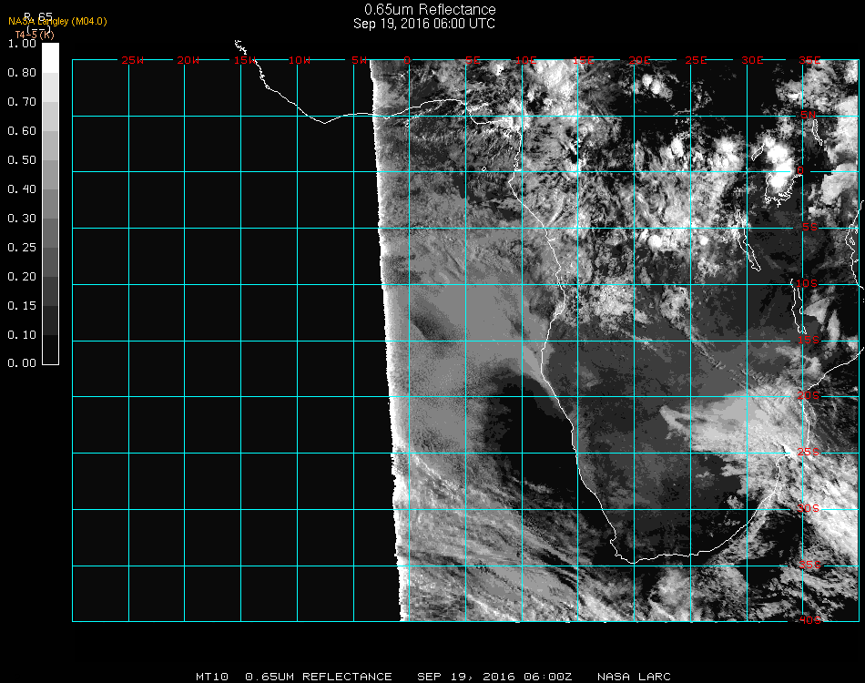Click the 5E longitude label
The width and height of the screenshot is (865, 683).
pos(473,60)
